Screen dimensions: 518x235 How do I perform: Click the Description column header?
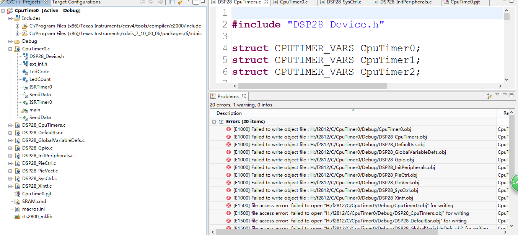click(x=229, y=113)
